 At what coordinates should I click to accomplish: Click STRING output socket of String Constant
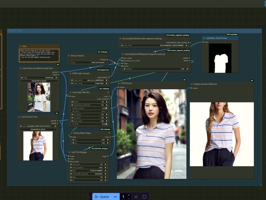(x=107, y=59)
